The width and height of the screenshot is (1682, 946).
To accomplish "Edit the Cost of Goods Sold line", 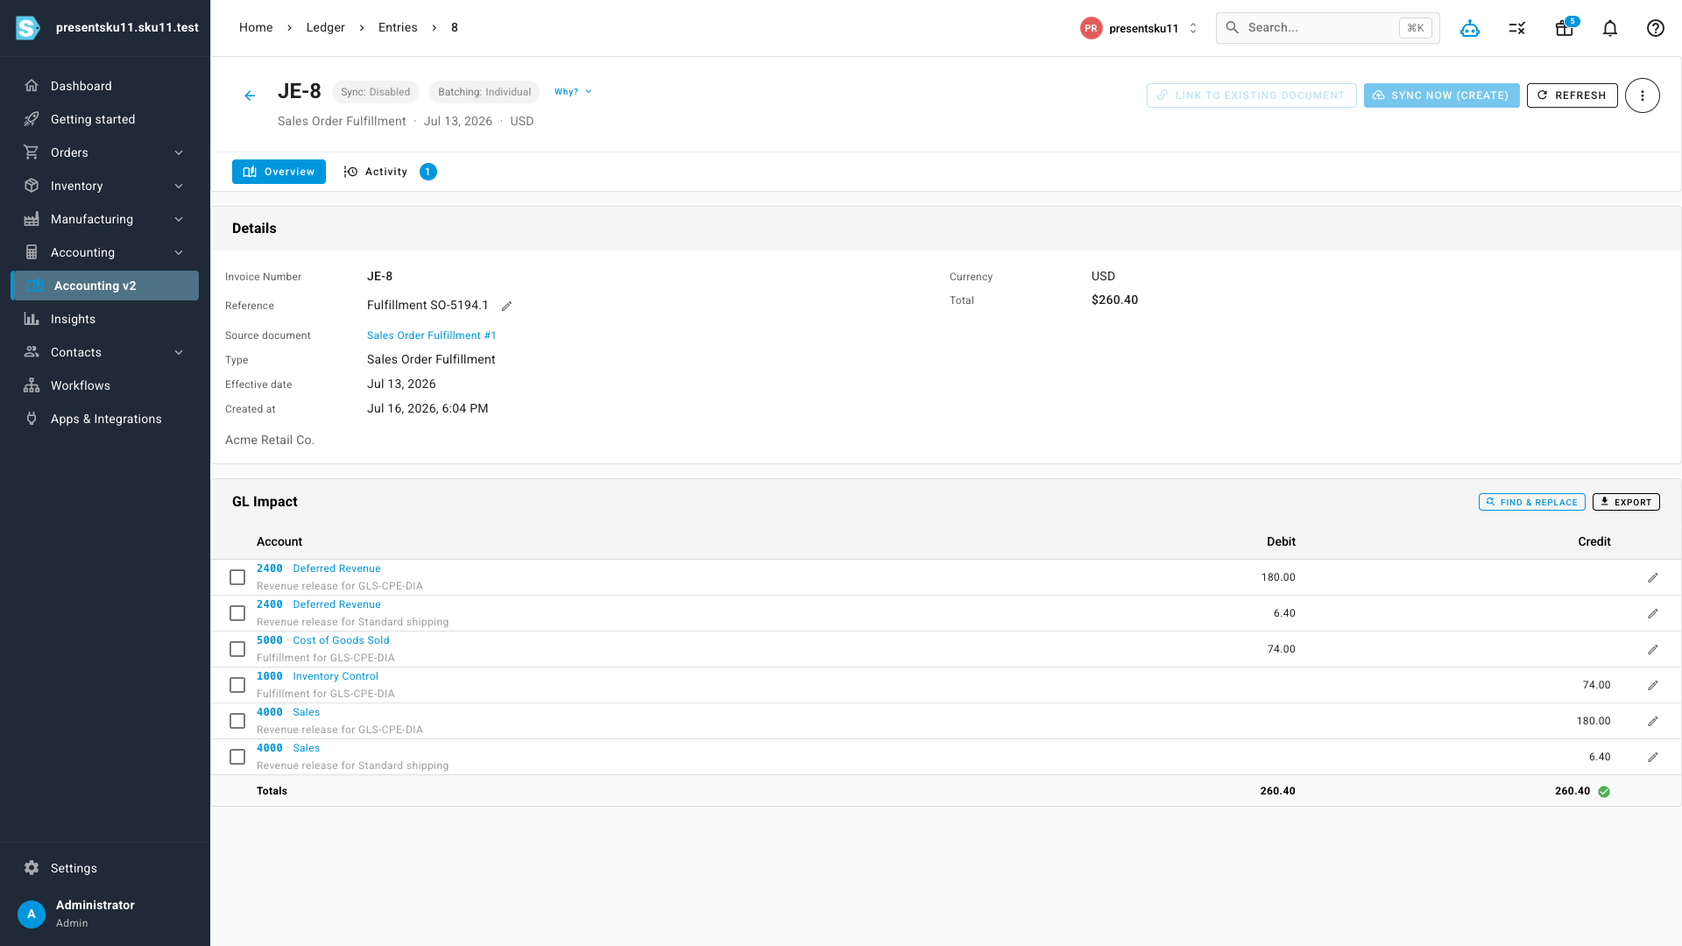I will coord(1653,649).
